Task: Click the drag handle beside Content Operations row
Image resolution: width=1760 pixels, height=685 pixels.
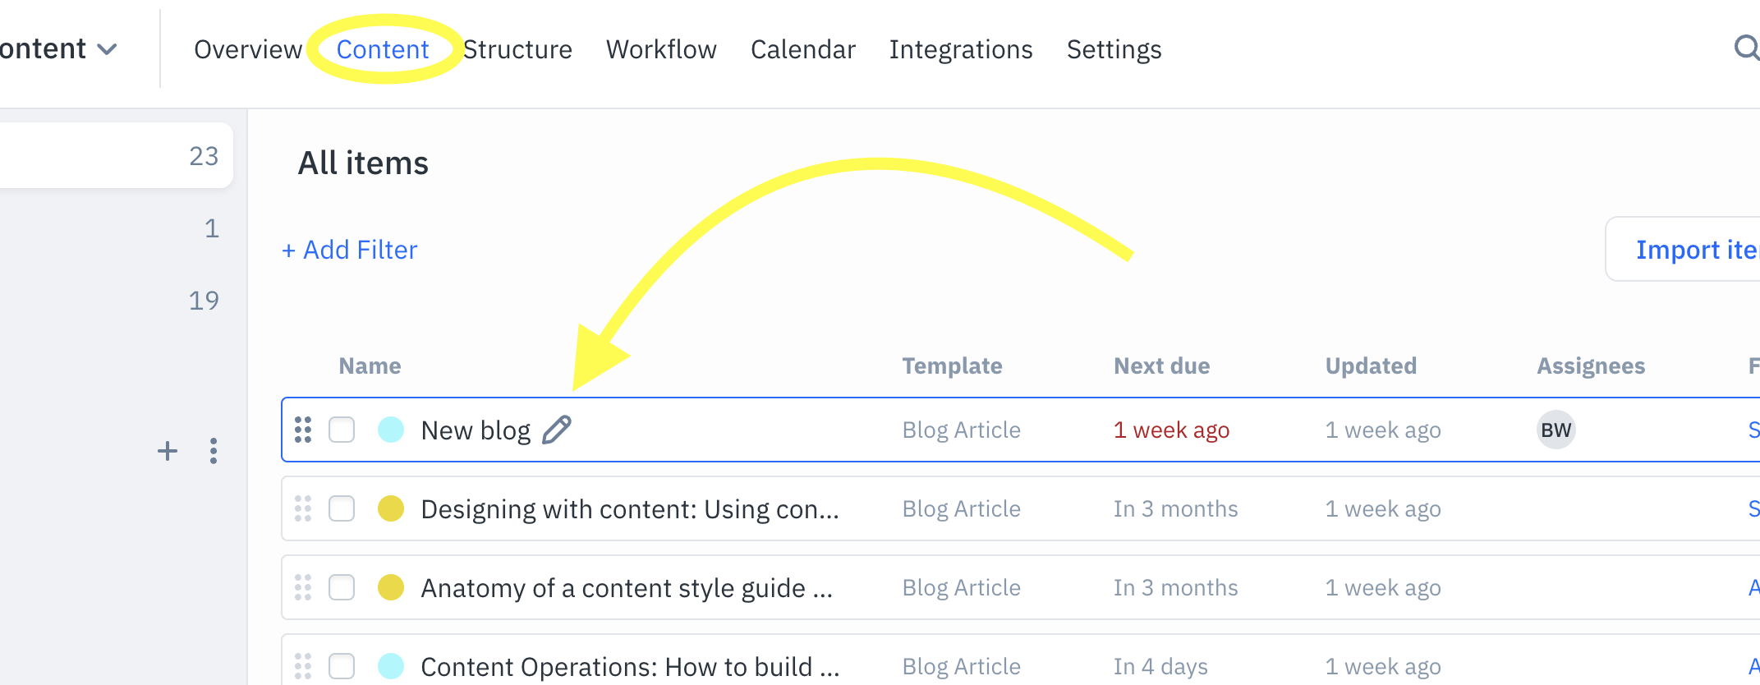Action: (302, 666)
